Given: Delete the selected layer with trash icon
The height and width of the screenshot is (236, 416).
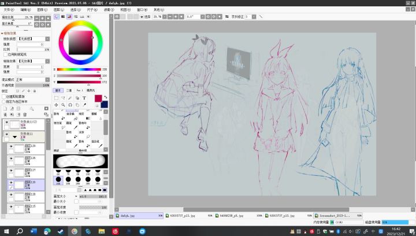Looking at the screenshot, I should pyautogui.click(x=25, y=115).
